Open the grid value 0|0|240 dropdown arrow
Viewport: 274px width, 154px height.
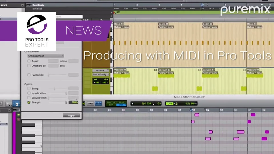click(x=196, y=104)
